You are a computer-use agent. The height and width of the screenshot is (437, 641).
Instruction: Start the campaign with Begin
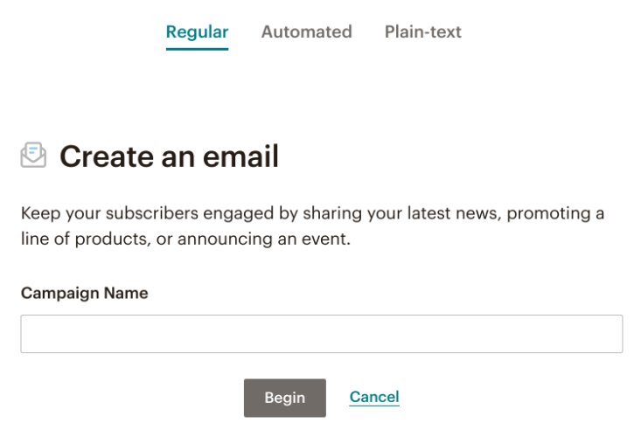pyautogui.click(x=285, y=398)
